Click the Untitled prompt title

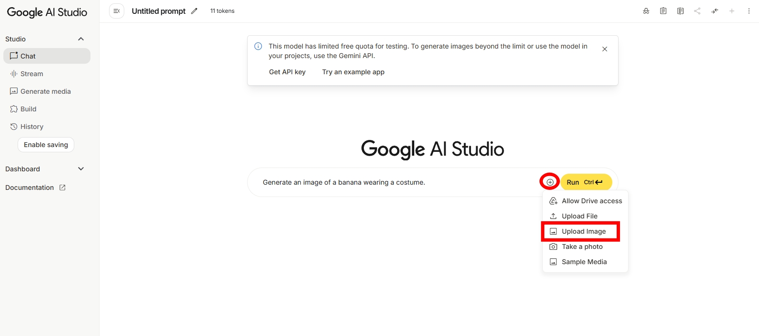click(x=159, y=11)
